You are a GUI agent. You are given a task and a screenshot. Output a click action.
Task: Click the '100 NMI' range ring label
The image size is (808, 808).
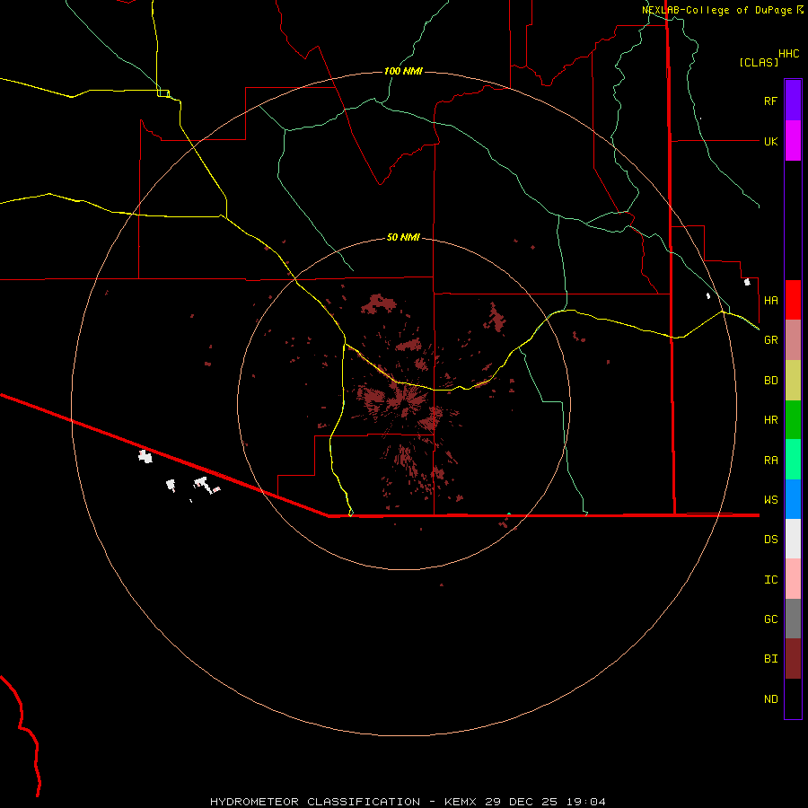click(403, 71)
